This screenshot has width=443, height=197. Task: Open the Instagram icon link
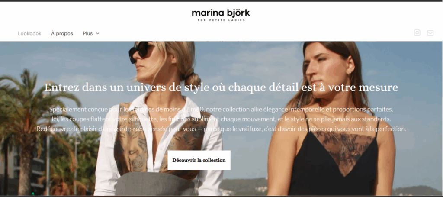click(417, 33)
